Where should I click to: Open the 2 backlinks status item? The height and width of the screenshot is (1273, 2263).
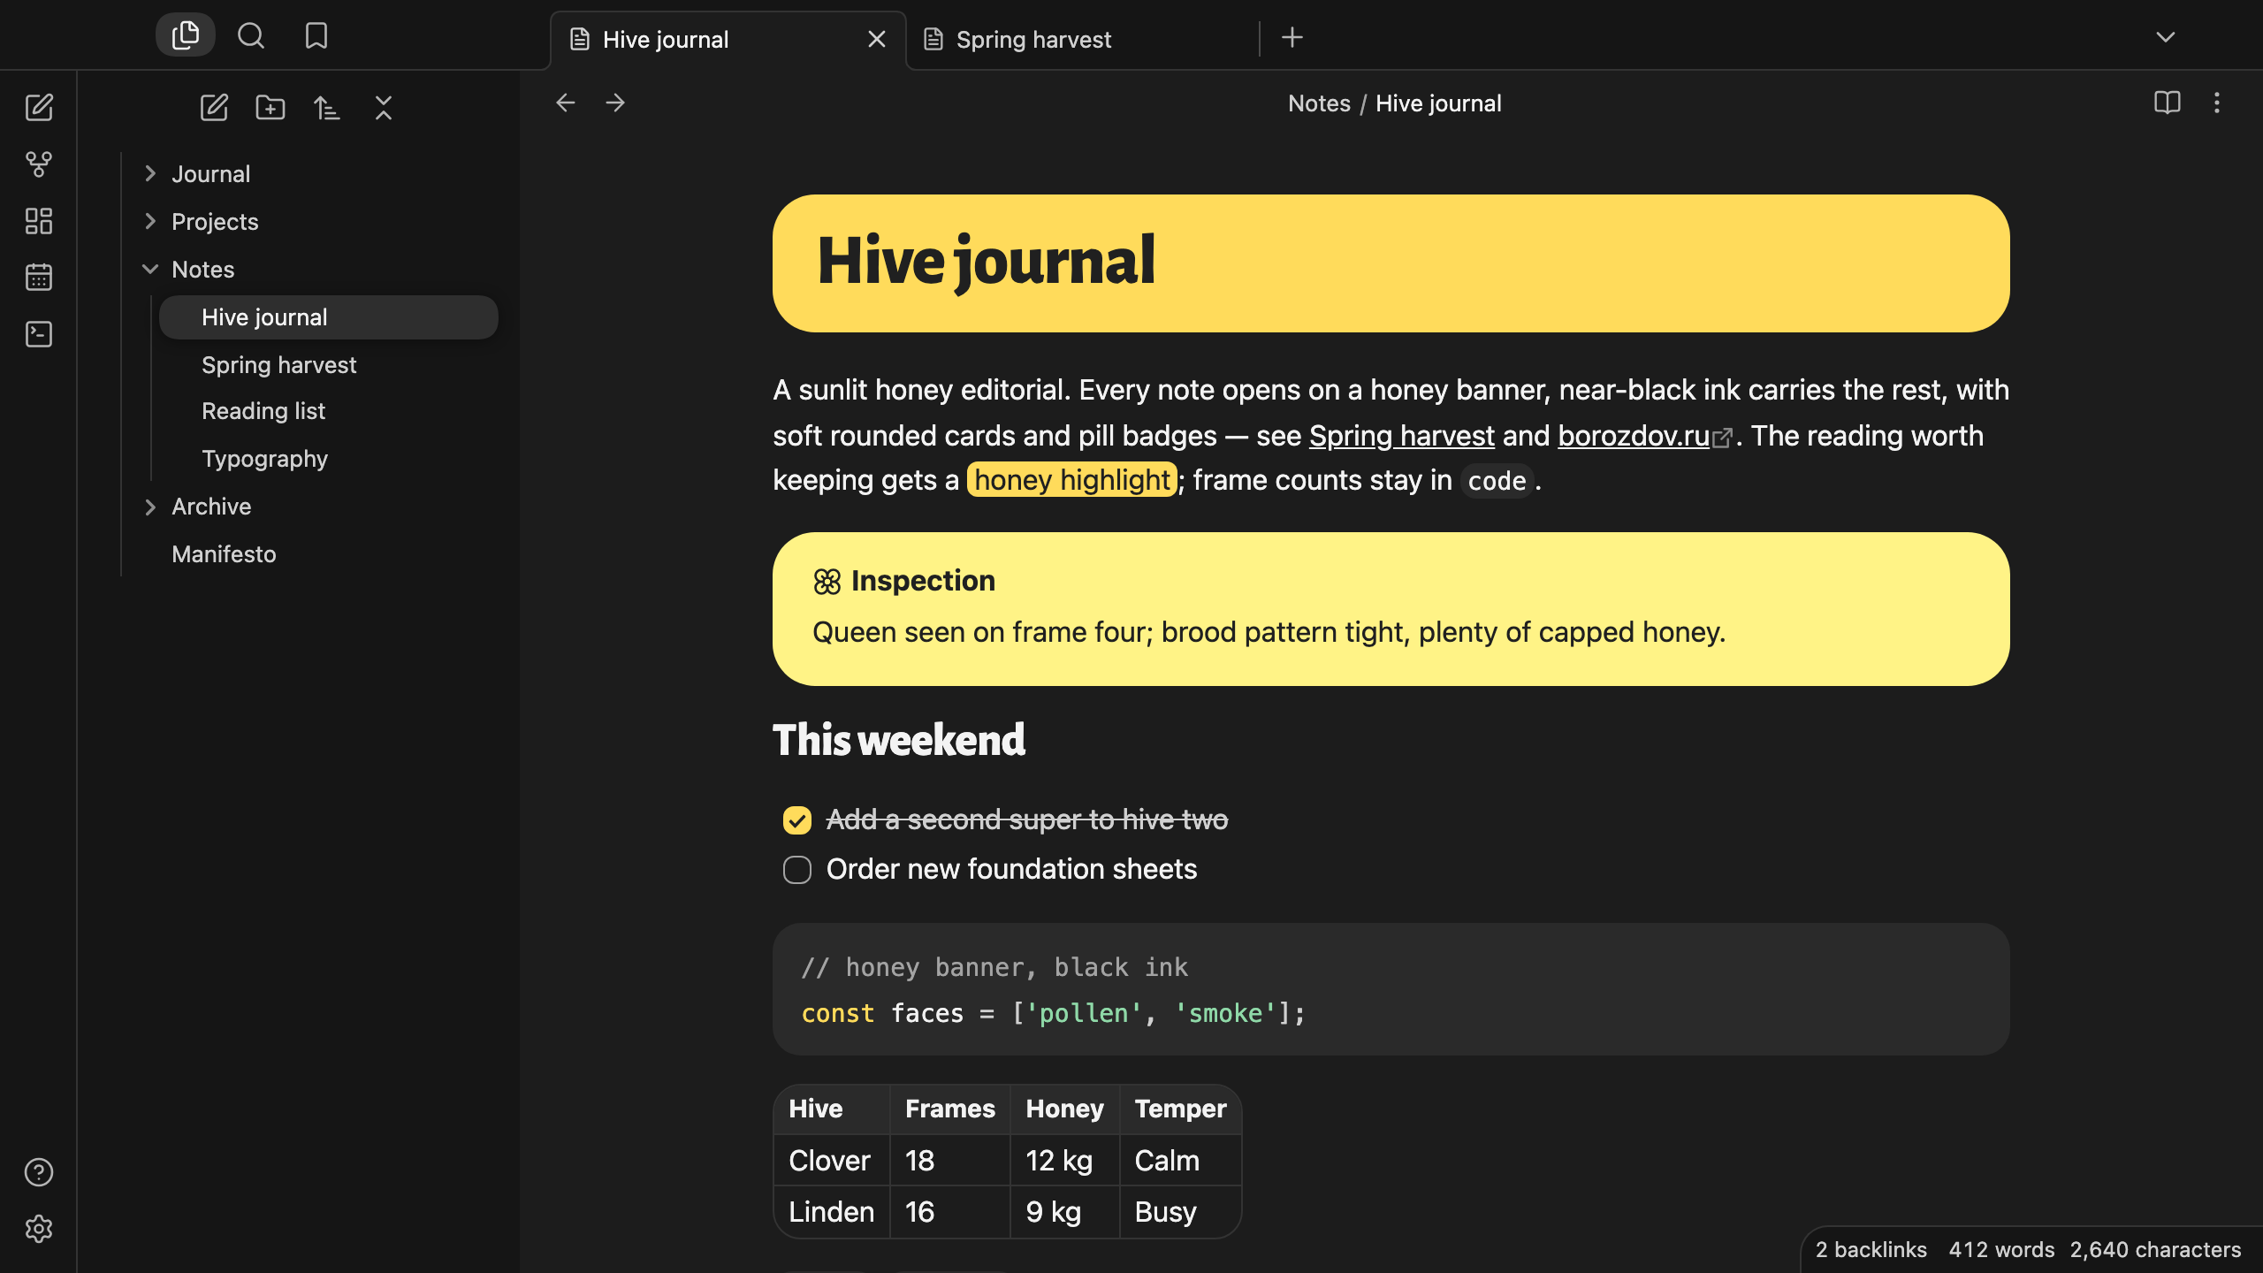coord(1871,1249)
